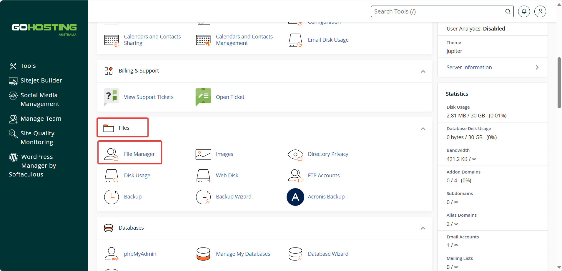Open the Directory Privacy eye icon
The image size is (562, 271).
click(x=295, y=154)
